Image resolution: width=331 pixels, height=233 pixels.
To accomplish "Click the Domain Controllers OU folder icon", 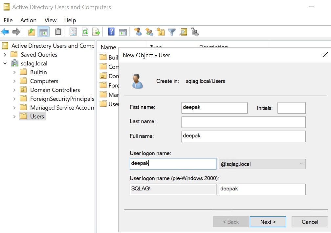I will point(23,90).
